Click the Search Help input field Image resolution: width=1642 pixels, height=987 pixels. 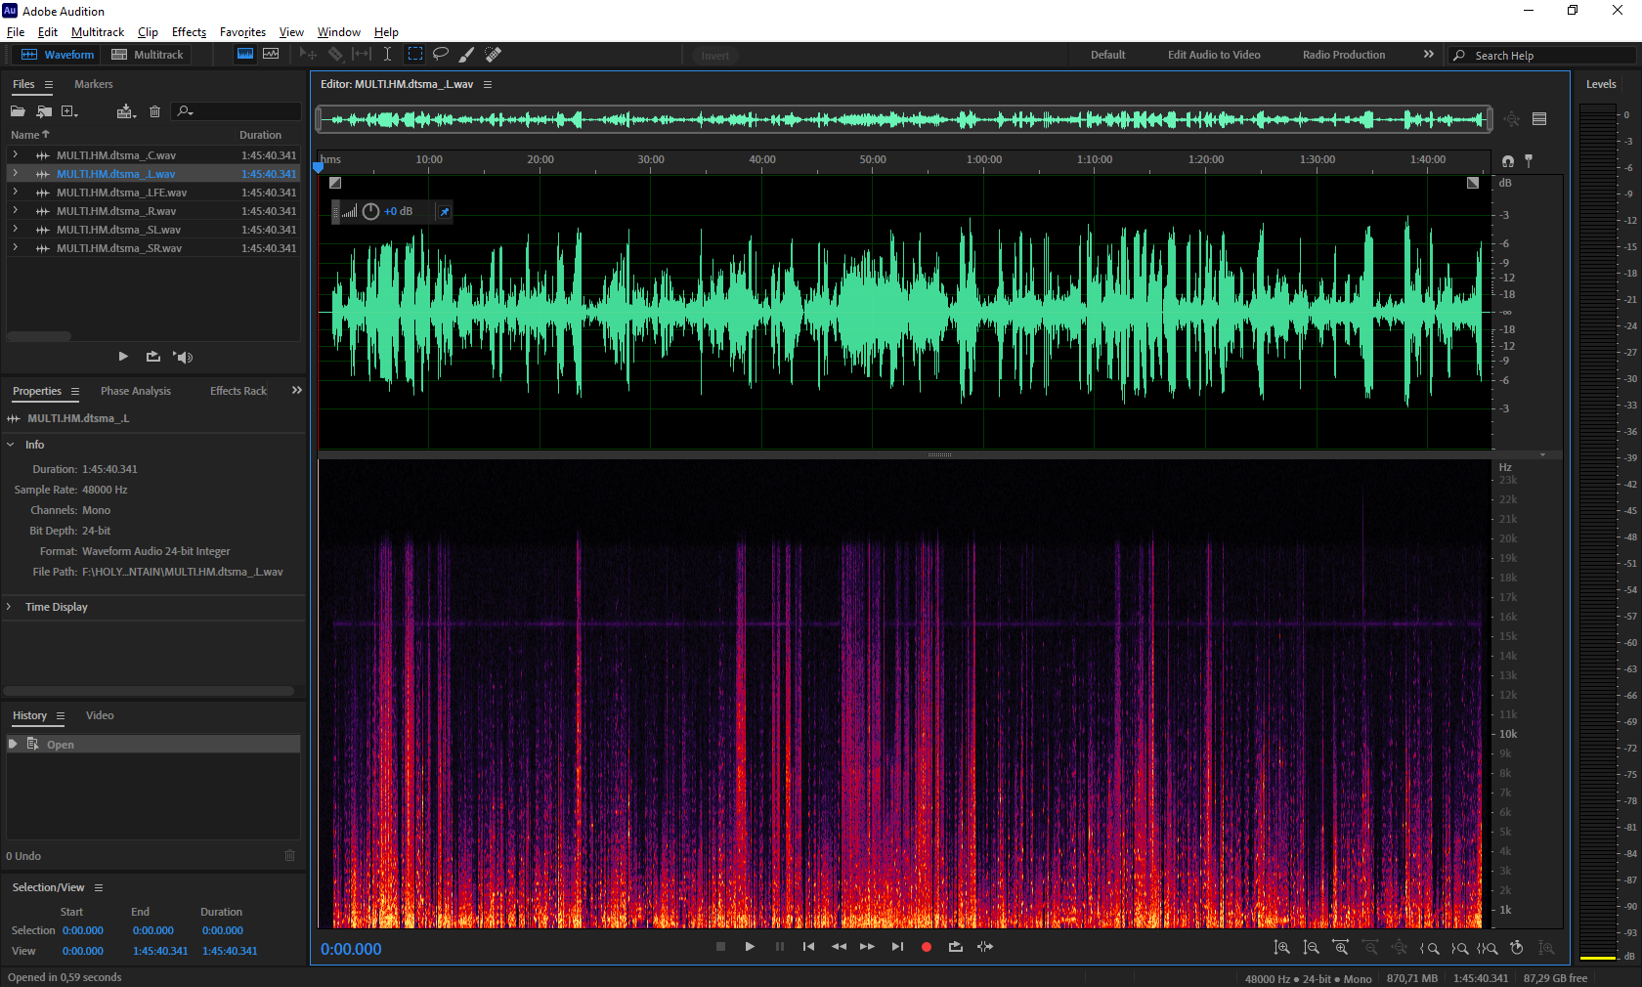pyautogui.click(x=1549, y=56)
